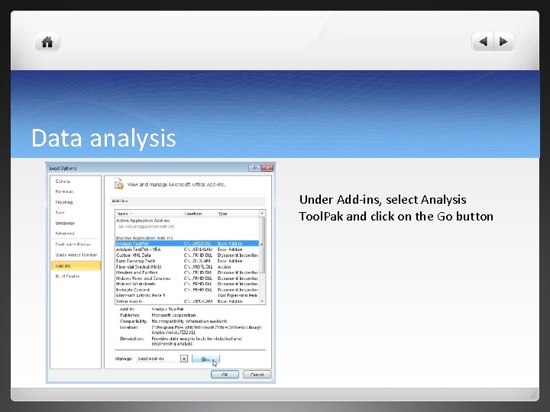Viewport: 550px width, 412px height.
Task: Select the Solver Add-in row
Action: [187, 301]
